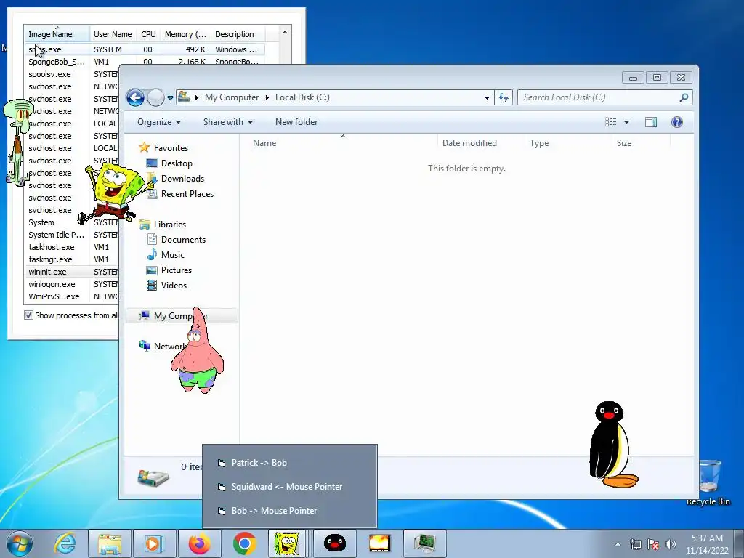The height and width of the screenshot is (558, 744).
Task: Select the SpongeBob taskbar icon
Action: coord(288,543)
